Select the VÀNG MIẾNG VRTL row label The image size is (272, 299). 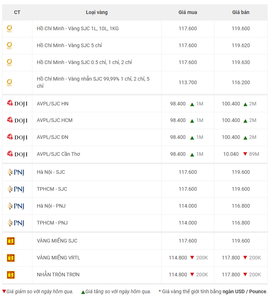click(x=58, y=258)
